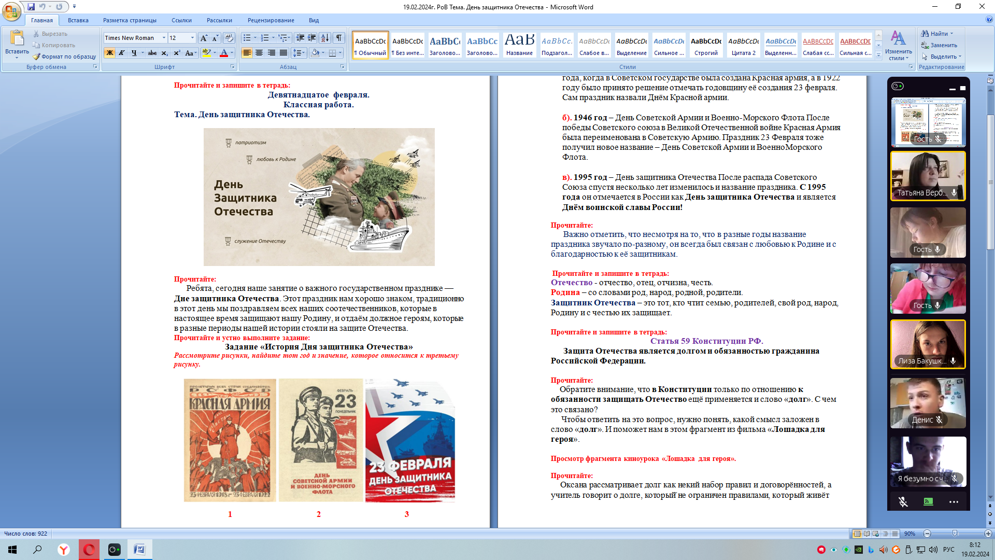Expand the numbered list dropdown arrow
The height and width of the screenshot is (560, 995).
pos(273,38)
